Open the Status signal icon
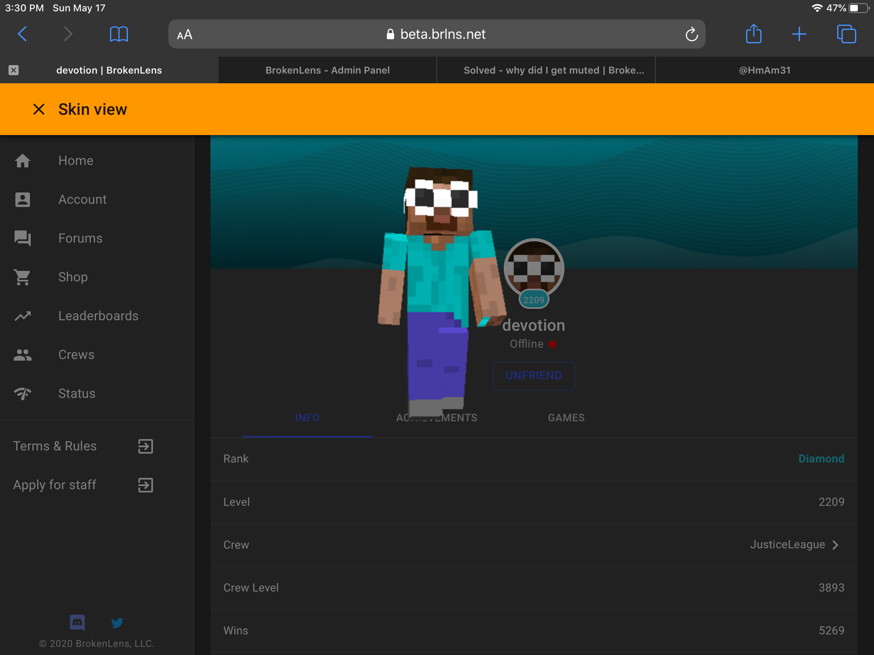The height and width of the screenshot is (655, 874). click(x=23, y=393)
